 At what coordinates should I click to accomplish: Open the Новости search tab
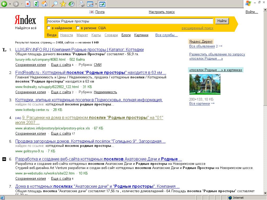66,35
